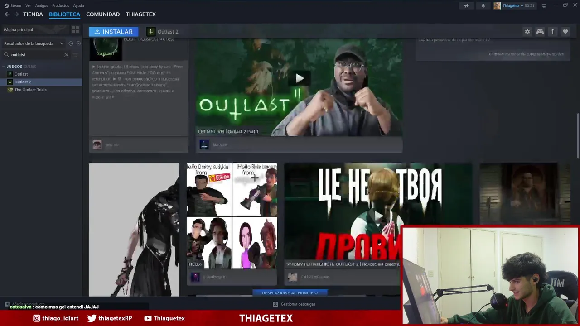Open the dark figure artwork thumbnail

point(134,230)
